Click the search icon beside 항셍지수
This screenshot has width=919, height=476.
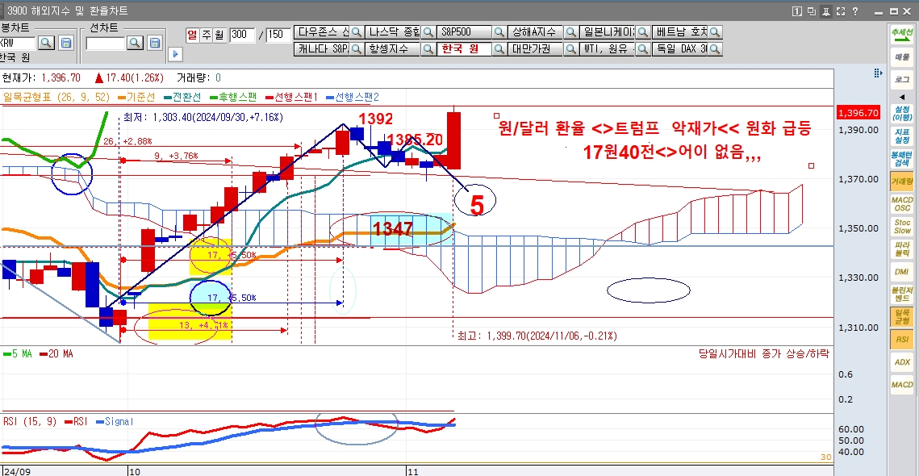click(x=428, y=49)
